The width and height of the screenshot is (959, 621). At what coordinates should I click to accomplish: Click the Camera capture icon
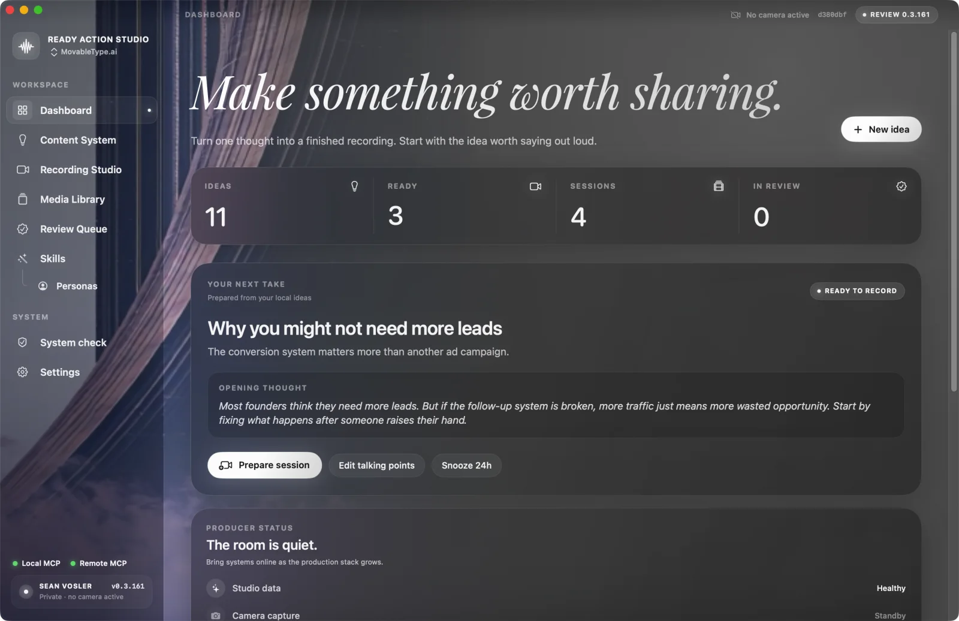pyautogui.click(x=216, y=616)
